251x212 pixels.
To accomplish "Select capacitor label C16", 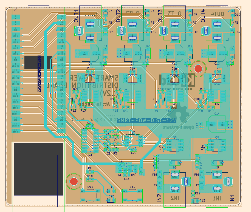I will [x=127, y=179].
